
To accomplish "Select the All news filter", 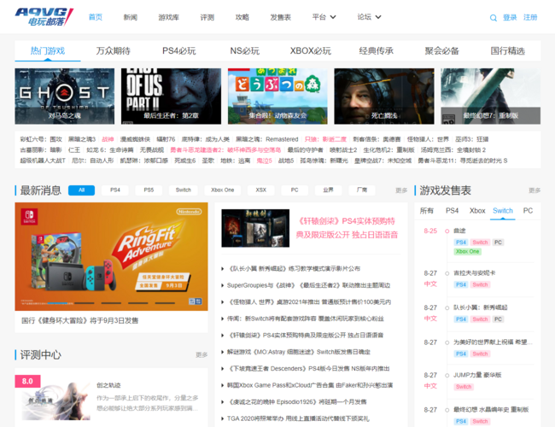I will [x=81, y=190].
